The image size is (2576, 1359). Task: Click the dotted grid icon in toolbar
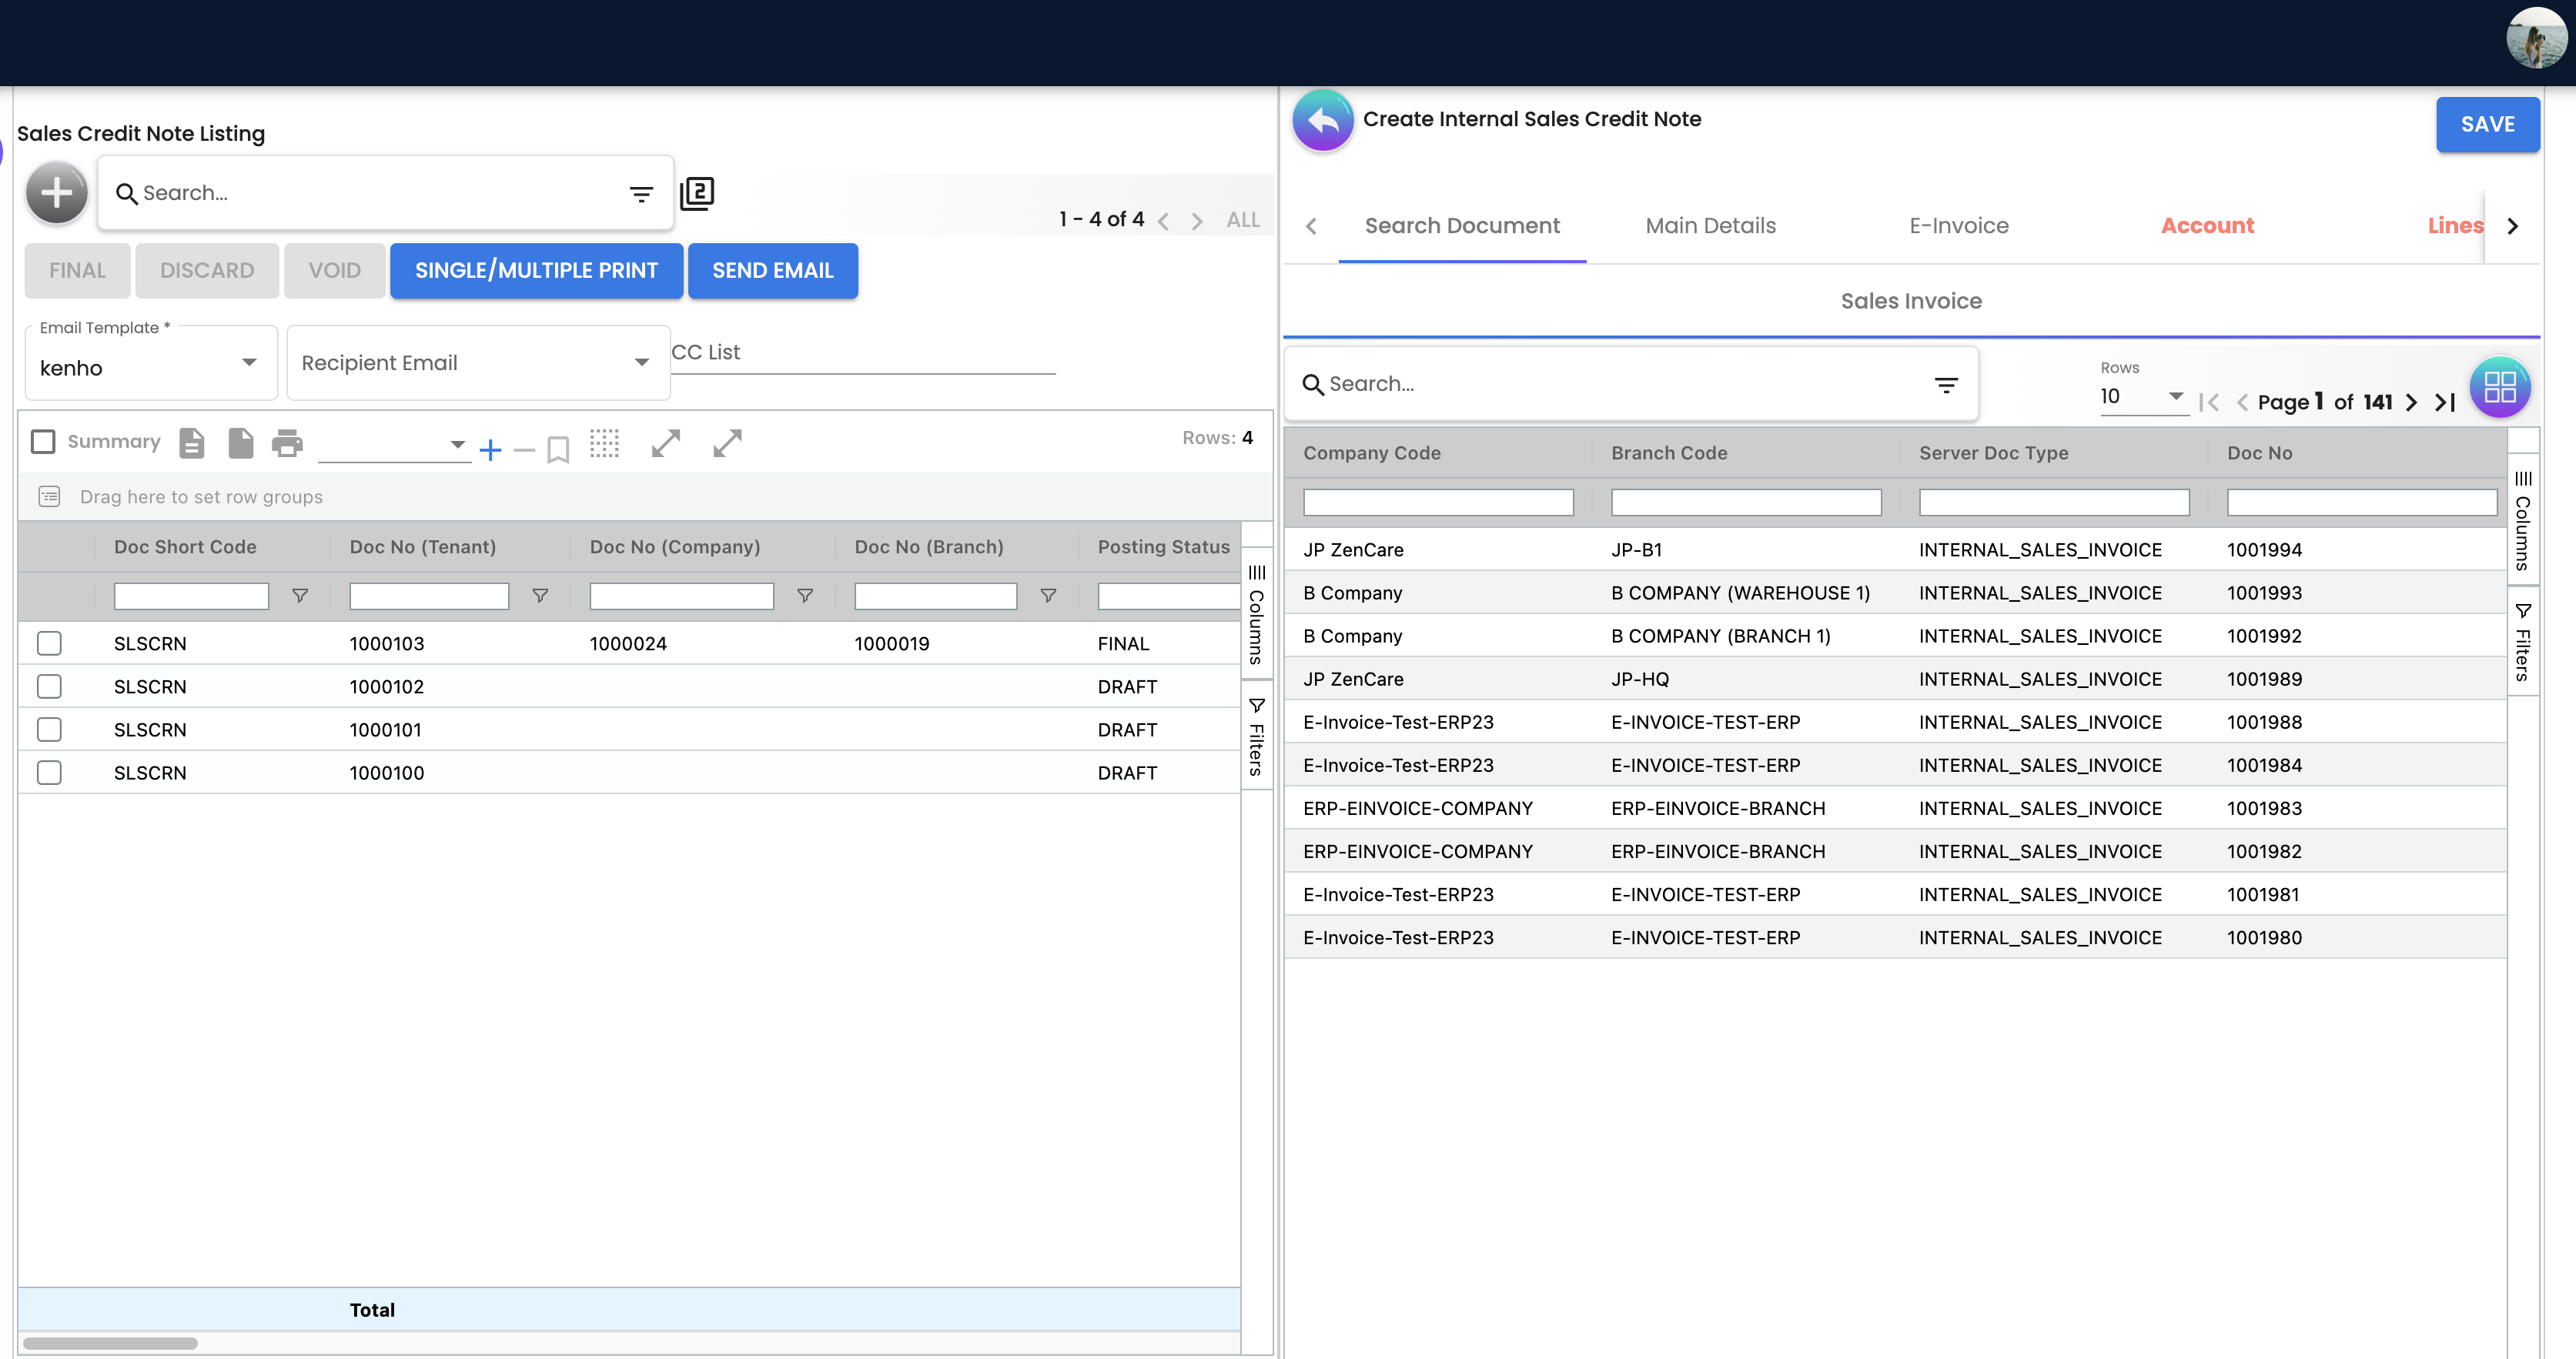[x=605, y=442]
